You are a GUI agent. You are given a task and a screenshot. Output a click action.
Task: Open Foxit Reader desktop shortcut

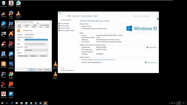(4, 64)
